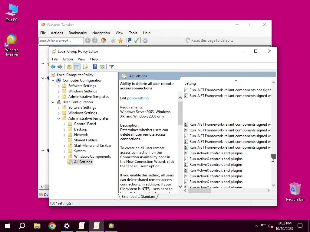Open Settings gear on the taskbar
This screenshot has width=310, height=232.
tap(67, 226)
